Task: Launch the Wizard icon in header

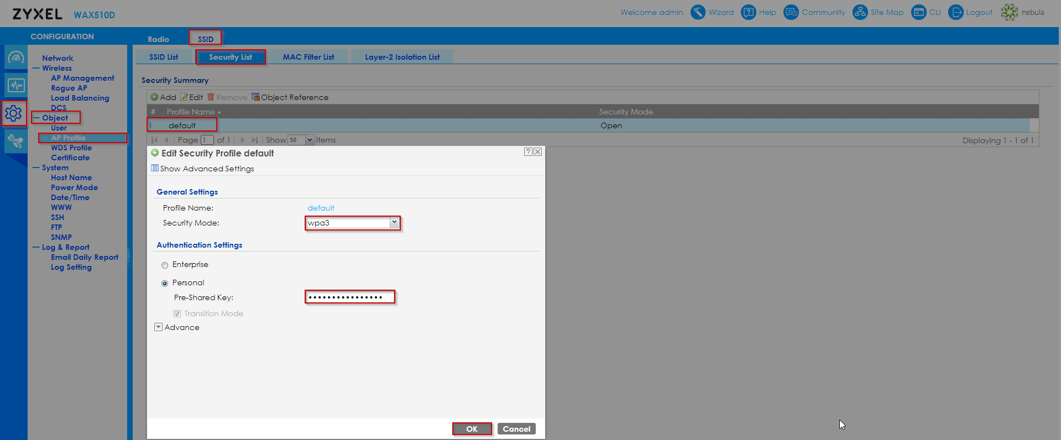Action: coord(698,12)
